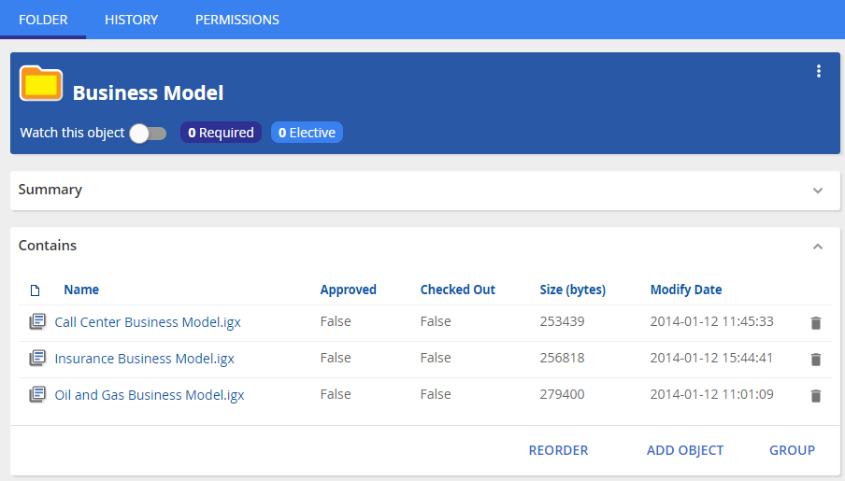
Task: Expand the Summary section
Action: 818,191
